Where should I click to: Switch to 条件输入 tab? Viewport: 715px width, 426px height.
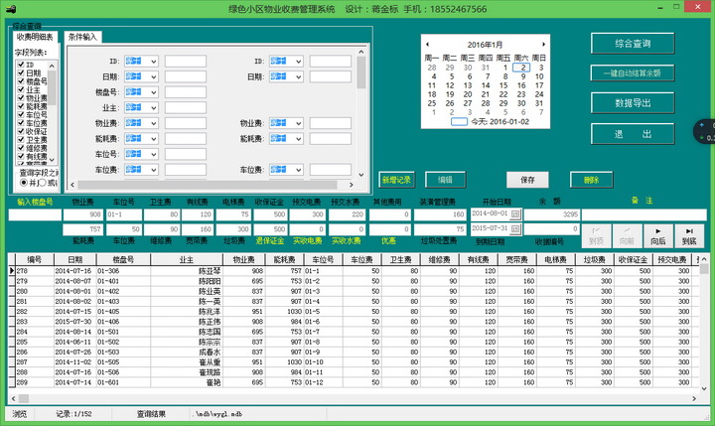[x=83, y=36]
